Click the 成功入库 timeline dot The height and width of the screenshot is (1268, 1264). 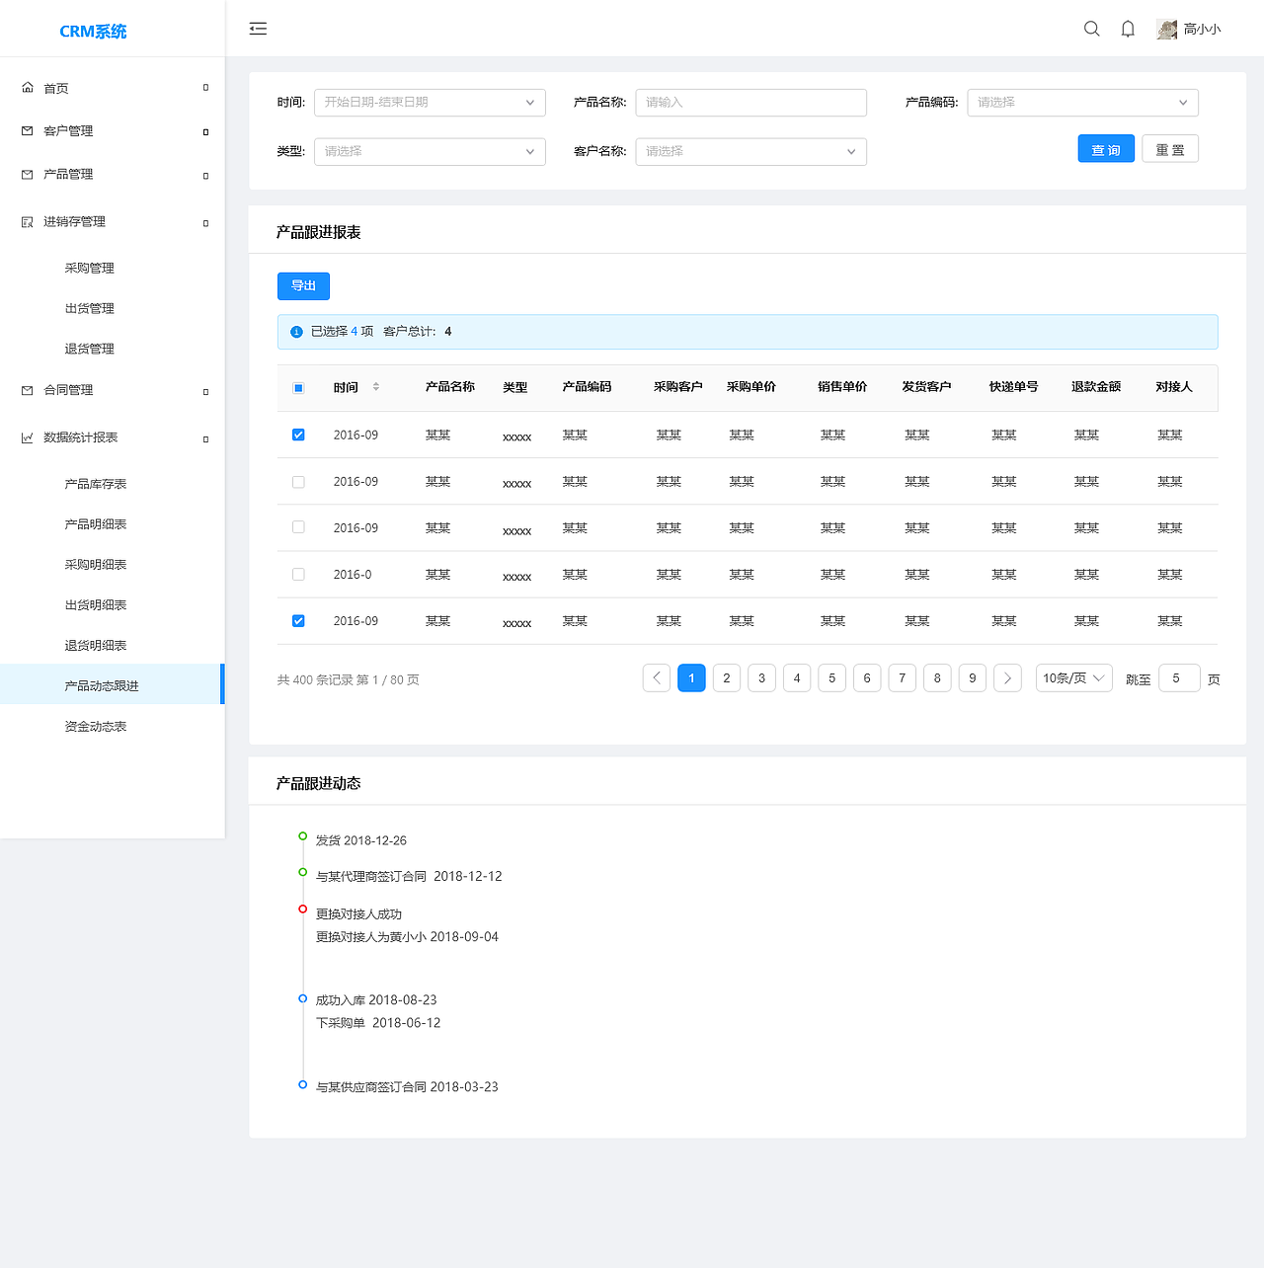pos(303,998)
